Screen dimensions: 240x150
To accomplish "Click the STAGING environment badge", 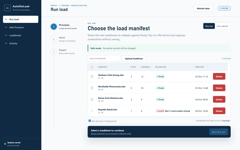I will 224,8.
